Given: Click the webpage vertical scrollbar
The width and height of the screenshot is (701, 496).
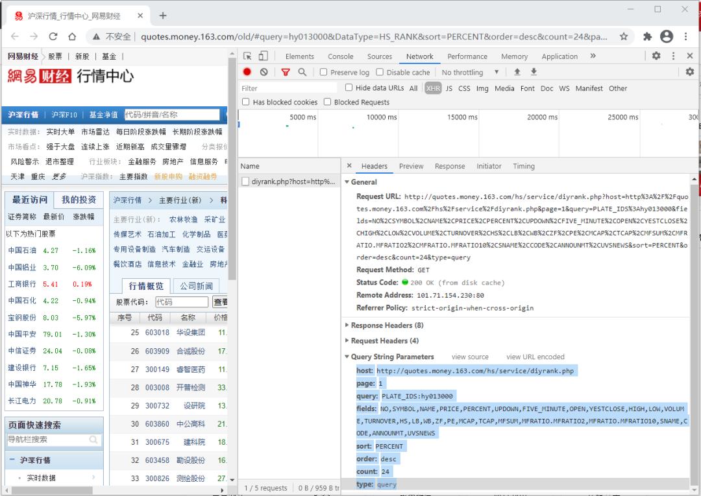Looking at the screenshot, I should tap(232, 170).
